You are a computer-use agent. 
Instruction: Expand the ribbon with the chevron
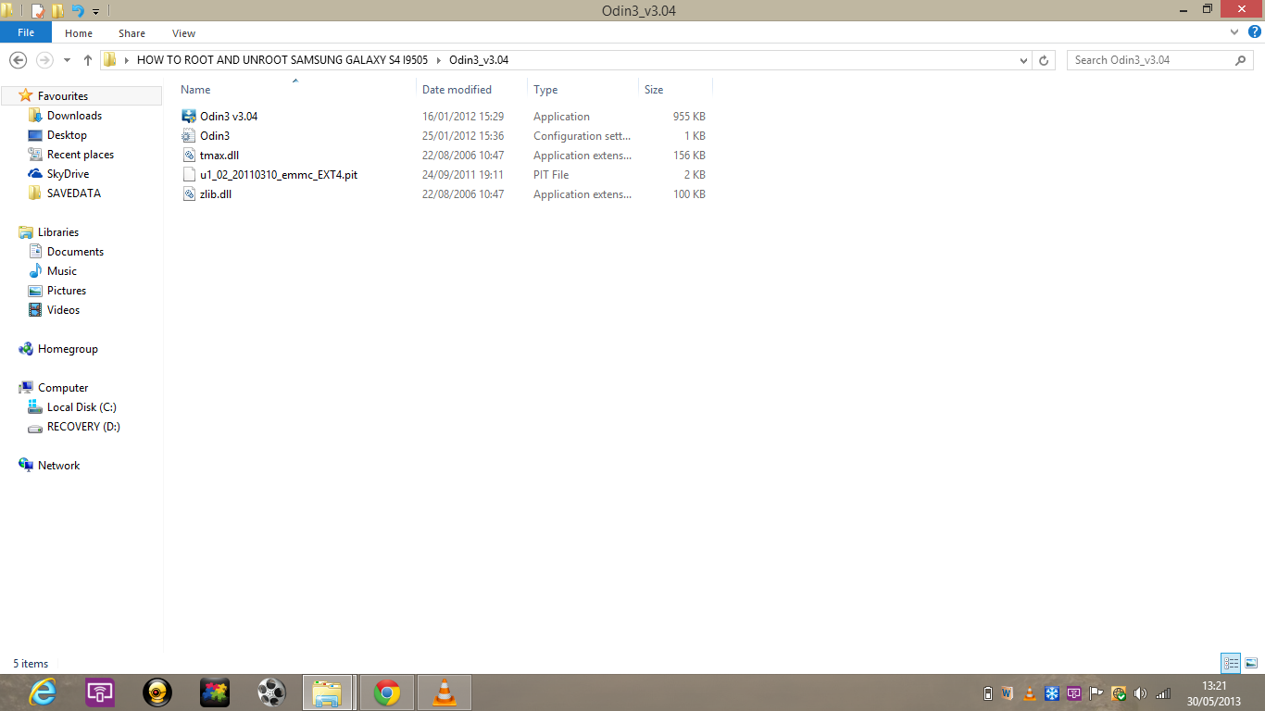click(1234, 32)
